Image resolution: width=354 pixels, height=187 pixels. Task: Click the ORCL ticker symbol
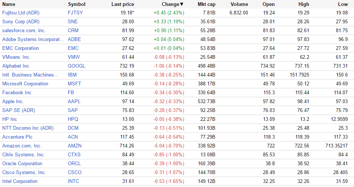(74, 163)
